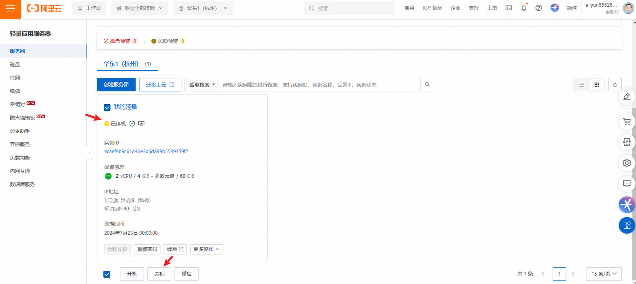Viewport: 636px width, 284px height.
Task: Open the help question mark icon
Action: pyautogui.click(x=539, y=8)
